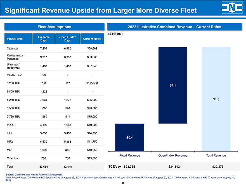The width and height of the screenshot is (246, 185).
Task: Select the Capesize row label
Action: tap(13, 48)
